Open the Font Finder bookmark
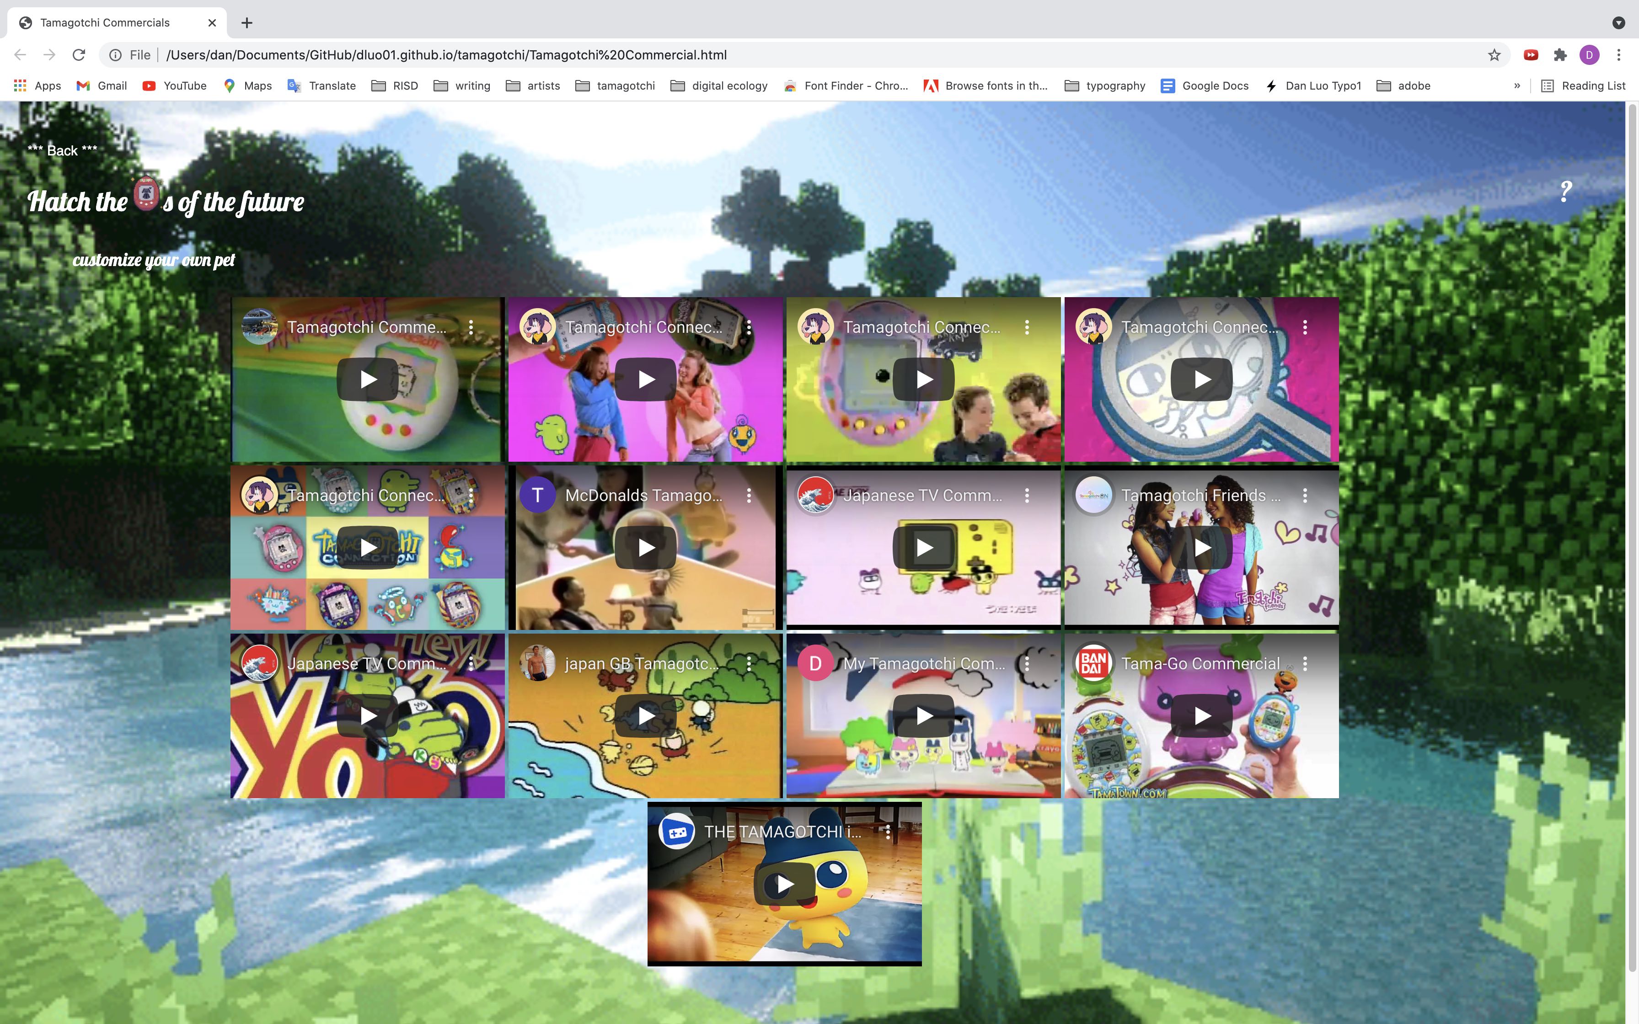1639x1024 pixels. click(845, 86)
